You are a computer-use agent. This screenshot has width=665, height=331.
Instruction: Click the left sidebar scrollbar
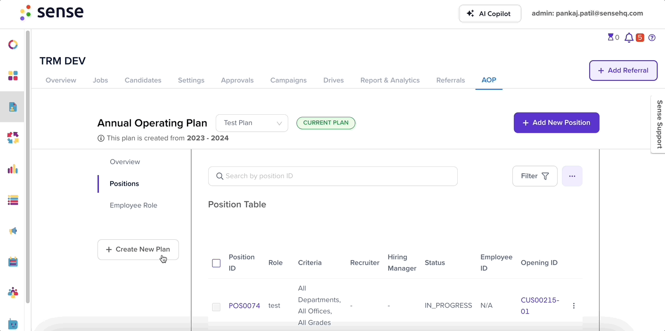[28, 166]
